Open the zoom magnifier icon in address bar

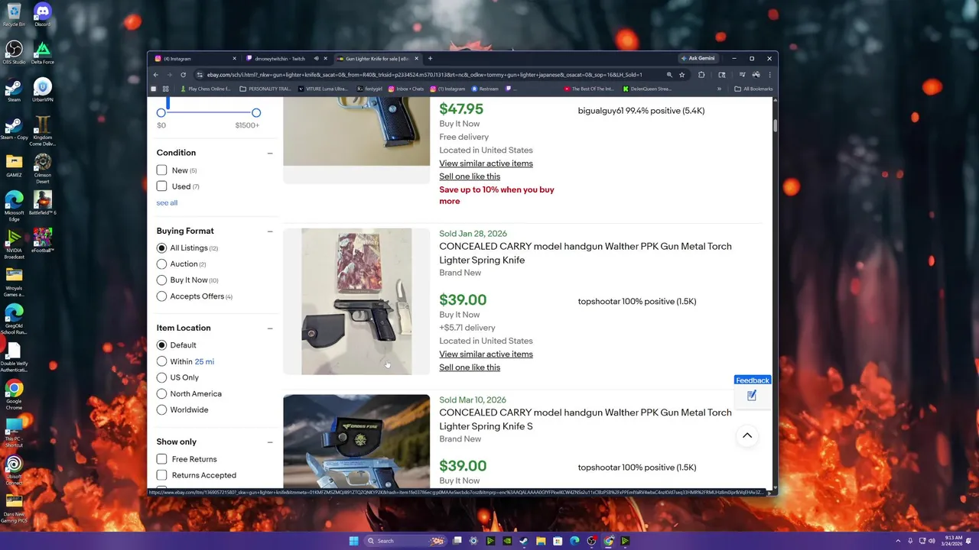tap(669, 75)
